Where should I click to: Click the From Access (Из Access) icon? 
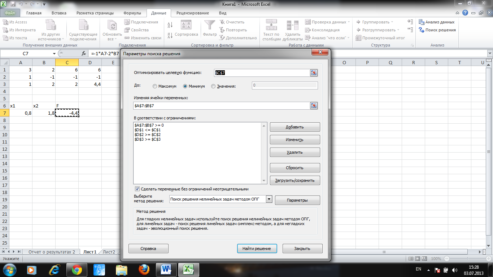click(5, 22)
